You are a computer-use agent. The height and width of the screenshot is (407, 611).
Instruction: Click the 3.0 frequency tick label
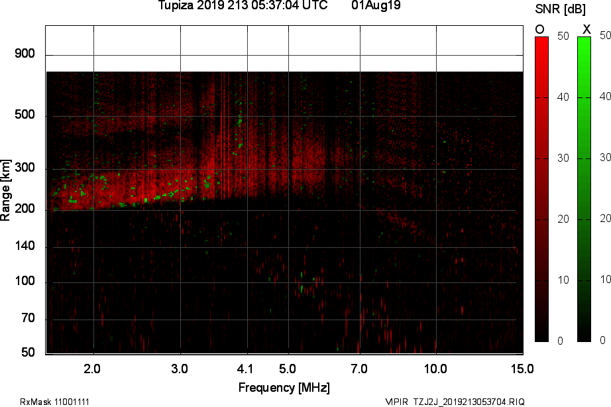180,369
